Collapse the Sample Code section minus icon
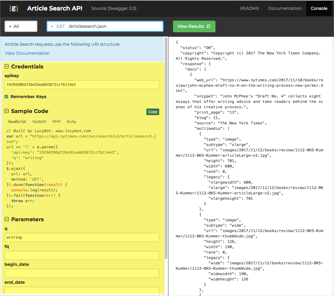This screenshot has height=296, width=334. 7,111
